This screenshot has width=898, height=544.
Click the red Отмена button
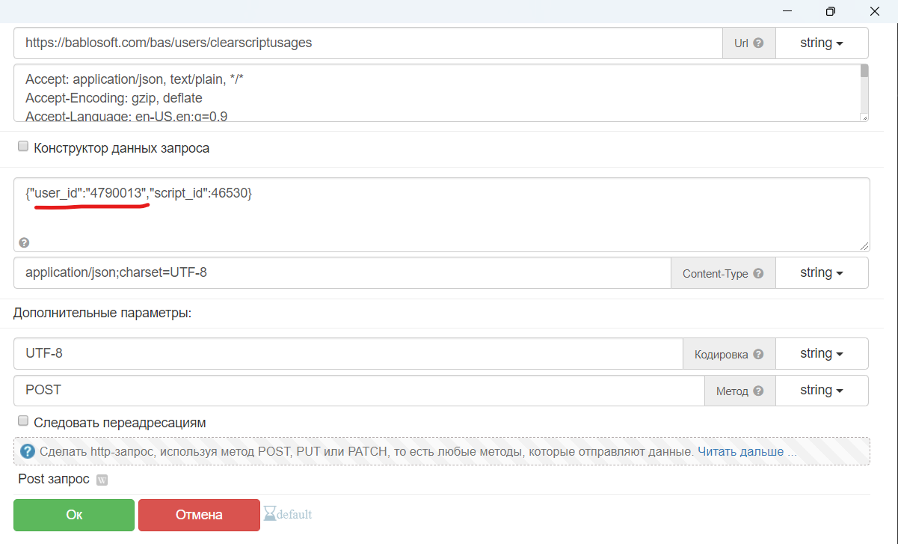(199, 515)
